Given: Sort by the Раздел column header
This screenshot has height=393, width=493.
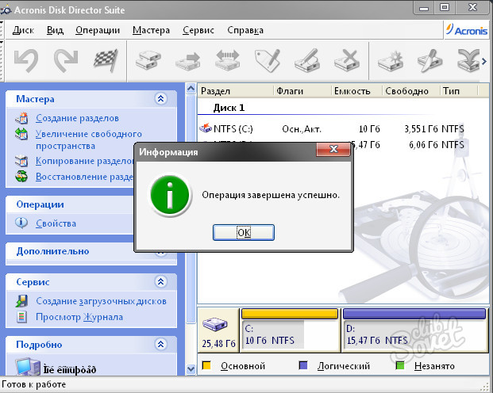Looking at the screenshot, I should [235, 90].
